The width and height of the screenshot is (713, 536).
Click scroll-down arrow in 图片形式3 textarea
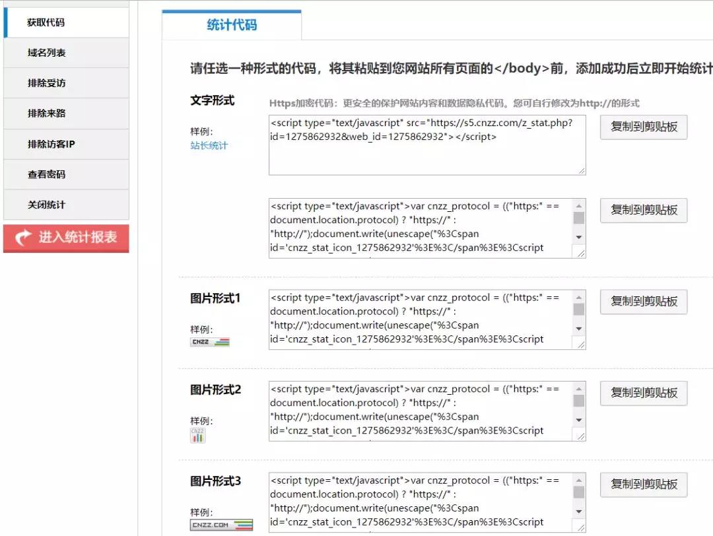click(x=578, y=512)
